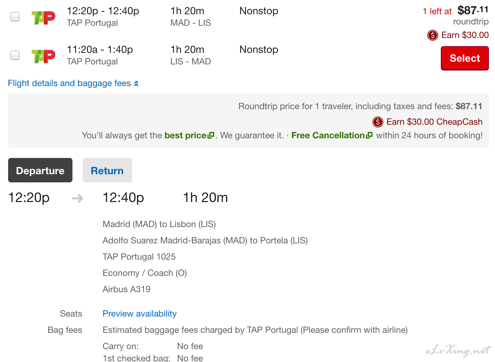The image size is (495, 362).
Task: Click the collapse chevron beside baggage fees
Action: tap(136, 84)
